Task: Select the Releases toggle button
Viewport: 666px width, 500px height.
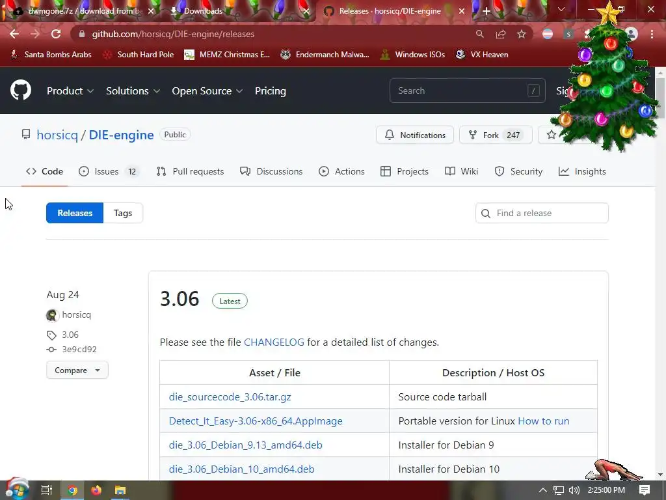Action: 75,213
